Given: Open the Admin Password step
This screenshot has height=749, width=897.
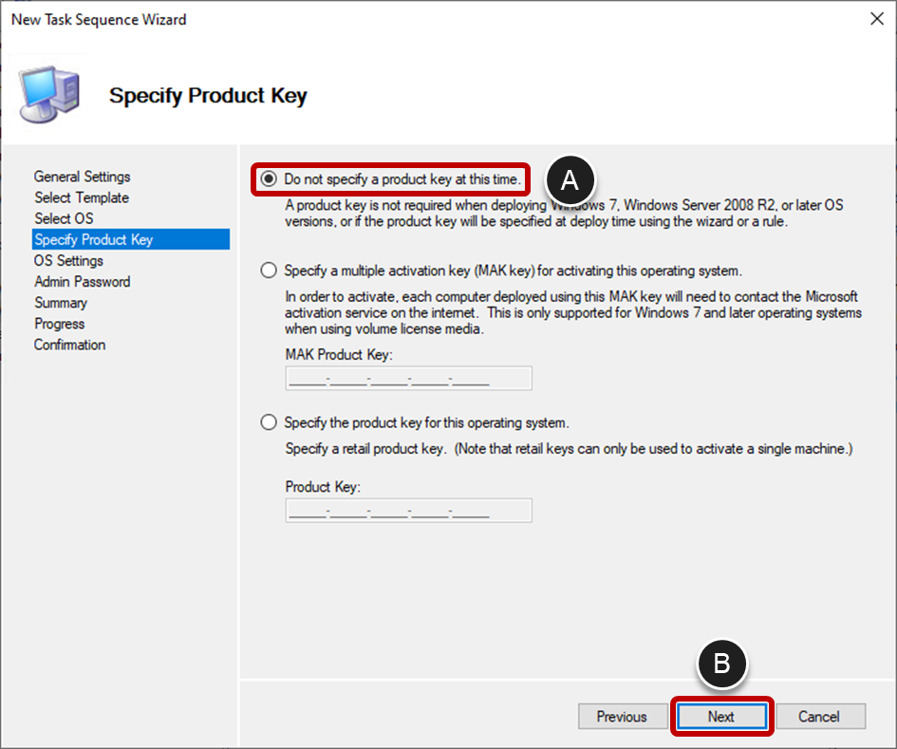Looking at the screenshot, I should 85,281.
